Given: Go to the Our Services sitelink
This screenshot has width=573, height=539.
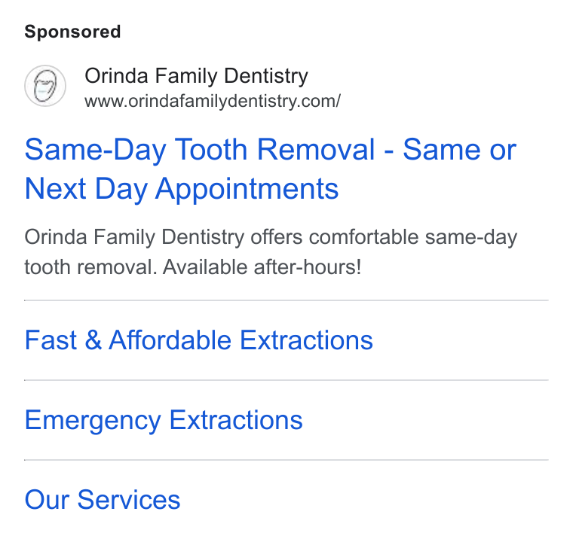Looking at the screenshot, I should 103,500.
